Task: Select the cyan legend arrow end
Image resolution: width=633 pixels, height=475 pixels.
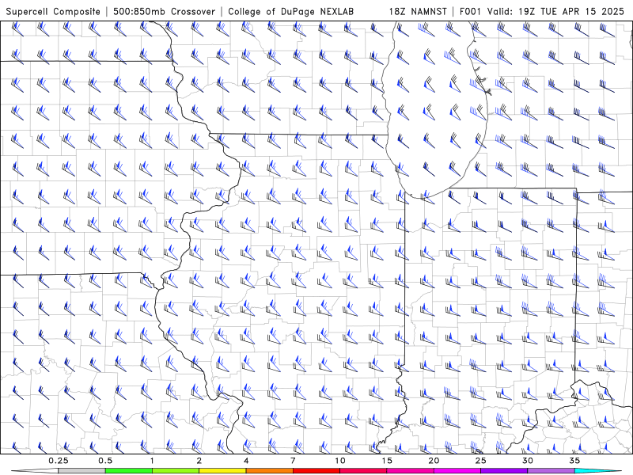Action: click(597, 471)
